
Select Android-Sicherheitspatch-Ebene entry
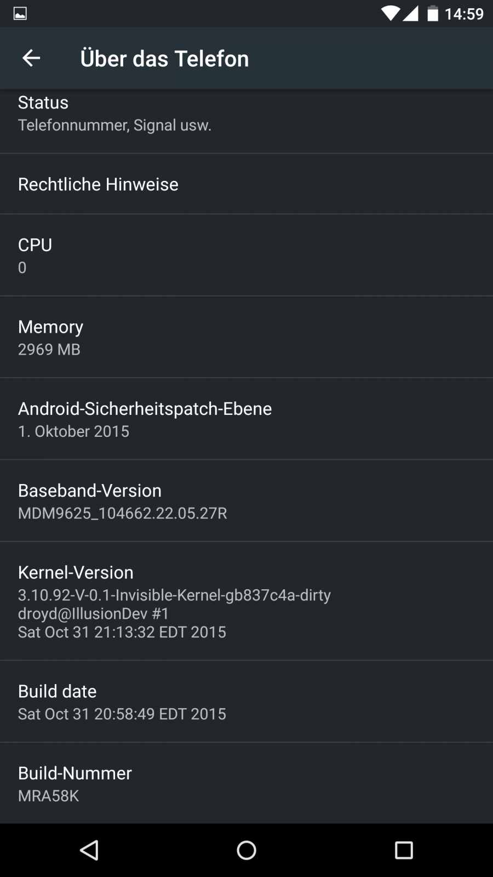(246, 419)
